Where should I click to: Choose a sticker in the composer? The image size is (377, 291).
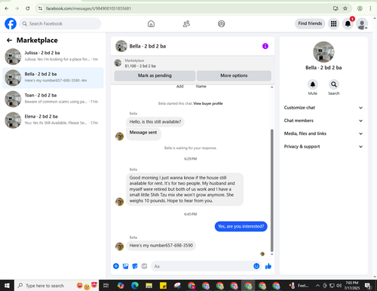click(135, 266)
